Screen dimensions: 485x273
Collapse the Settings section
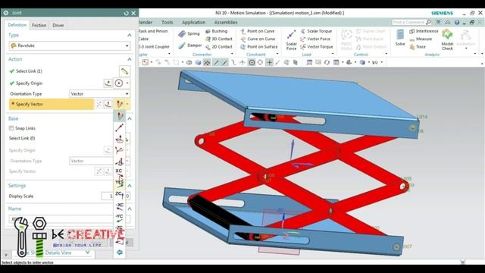pyautogui.click(x=130, y=186)
